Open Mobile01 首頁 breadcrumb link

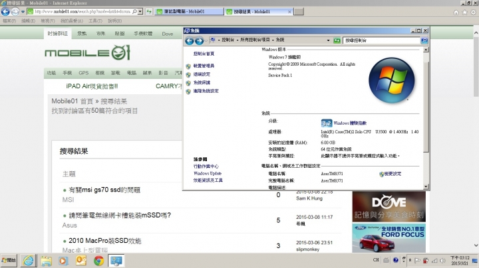coord(72,101)
